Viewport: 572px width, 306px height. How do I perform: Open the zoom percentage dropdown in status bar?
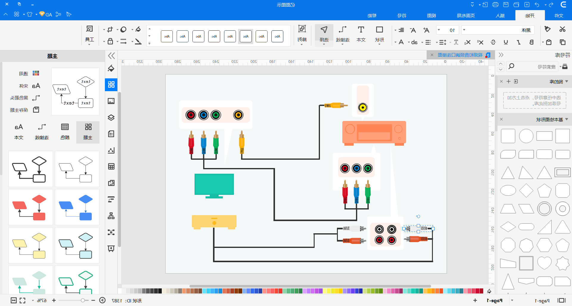33,300
